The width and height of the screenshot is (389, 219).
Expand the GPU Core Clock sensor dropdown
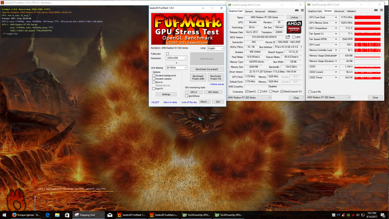[x=336, y=17]
